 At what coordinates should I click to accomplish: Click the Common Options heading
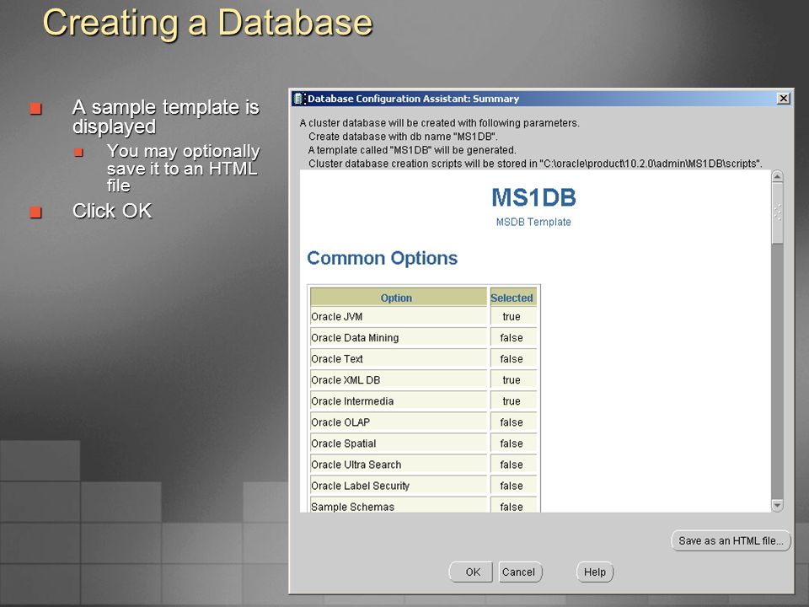(x=383, y=258)
